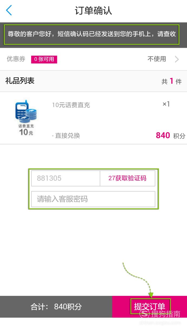187x332 pixels.
Task: Select the 不使用 coupon option
Action: coord(157,59)
